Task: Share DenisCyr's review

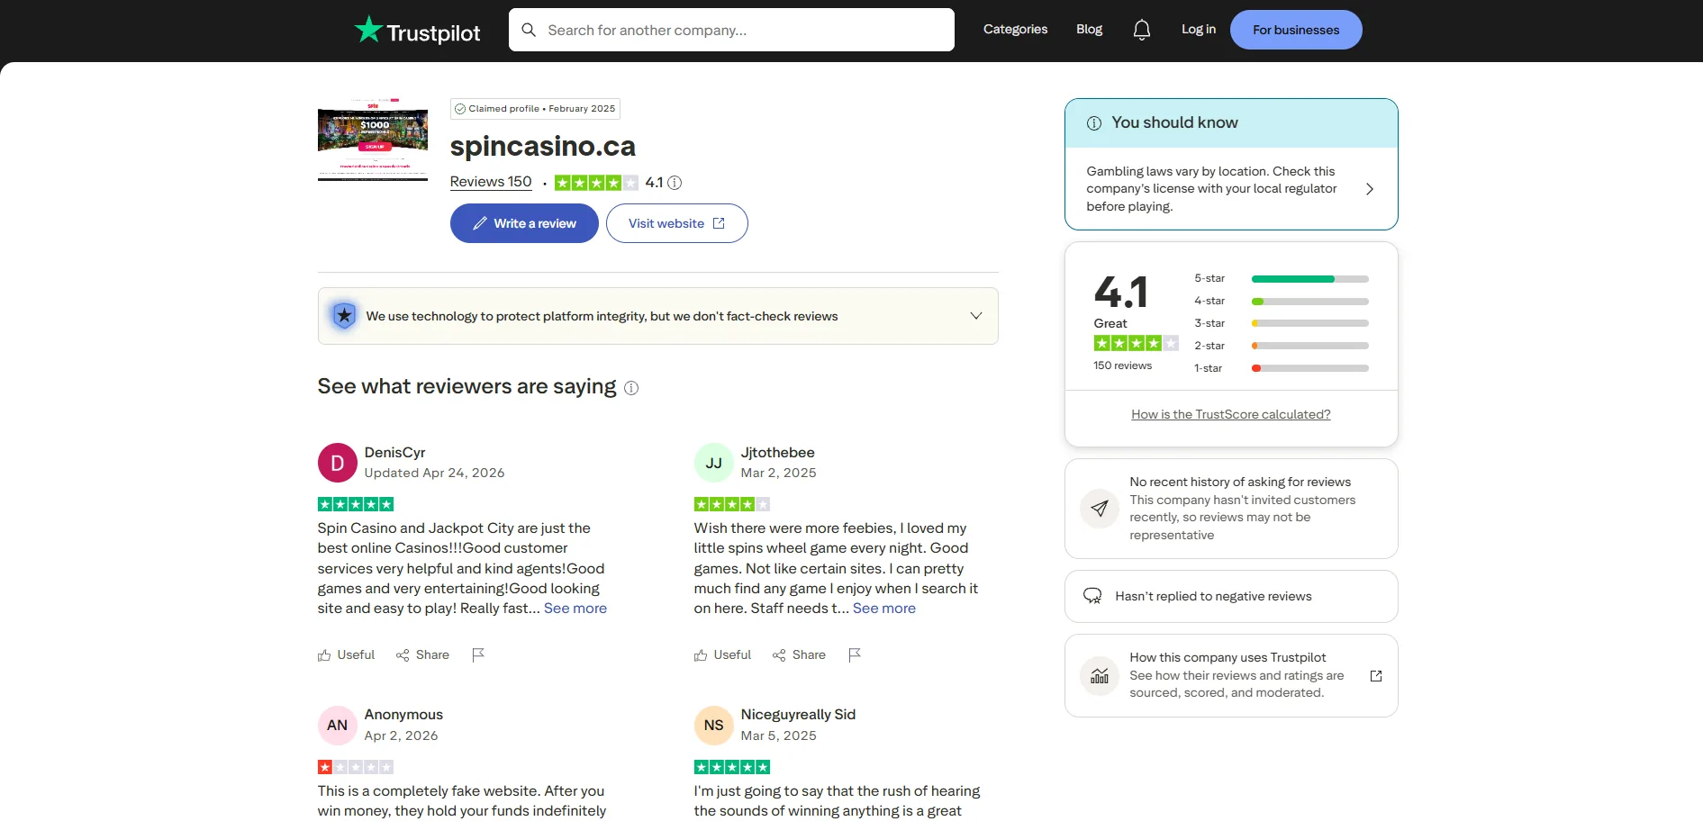Action: pos(422,655)
